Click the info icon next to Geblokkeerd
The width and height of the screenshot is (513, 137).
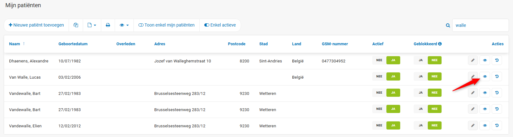(440, 44)
